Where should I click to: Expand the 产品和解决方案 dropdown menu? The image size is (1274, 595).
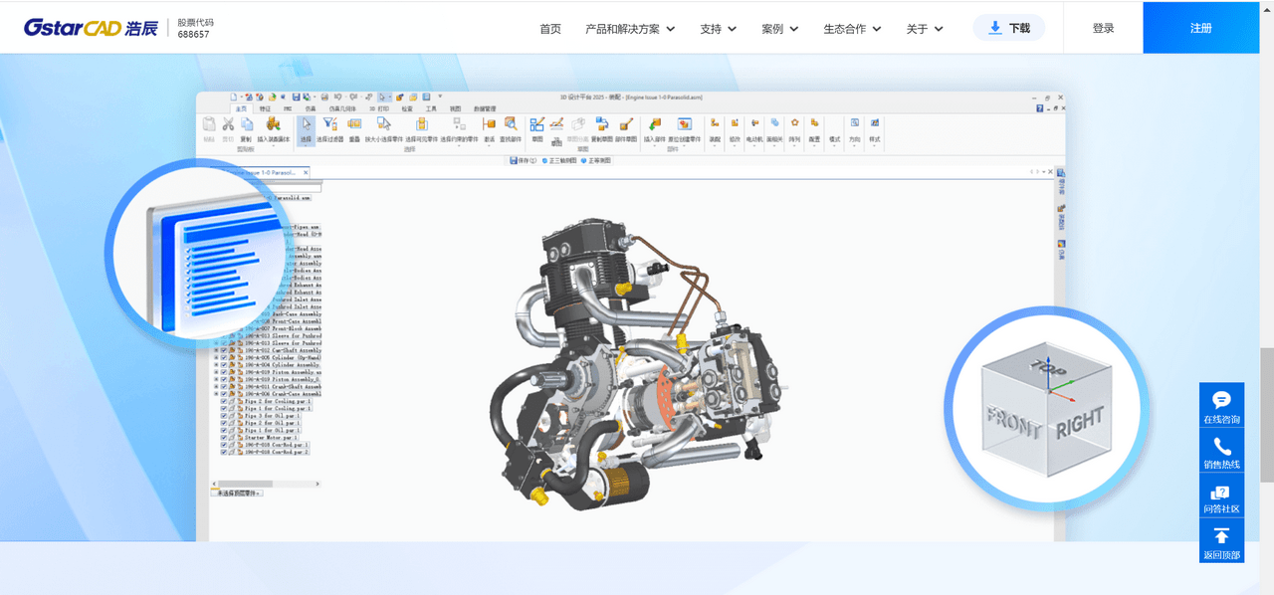pos(630,29)
